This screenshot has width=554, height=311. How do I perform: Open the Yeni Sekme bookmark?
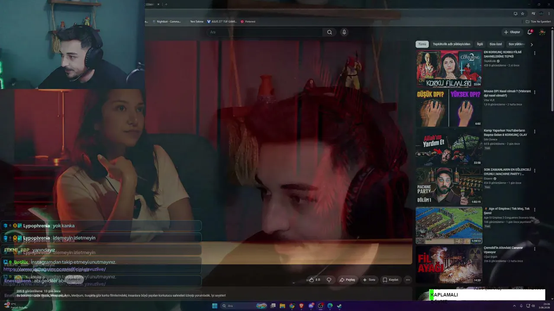(196, 22)
